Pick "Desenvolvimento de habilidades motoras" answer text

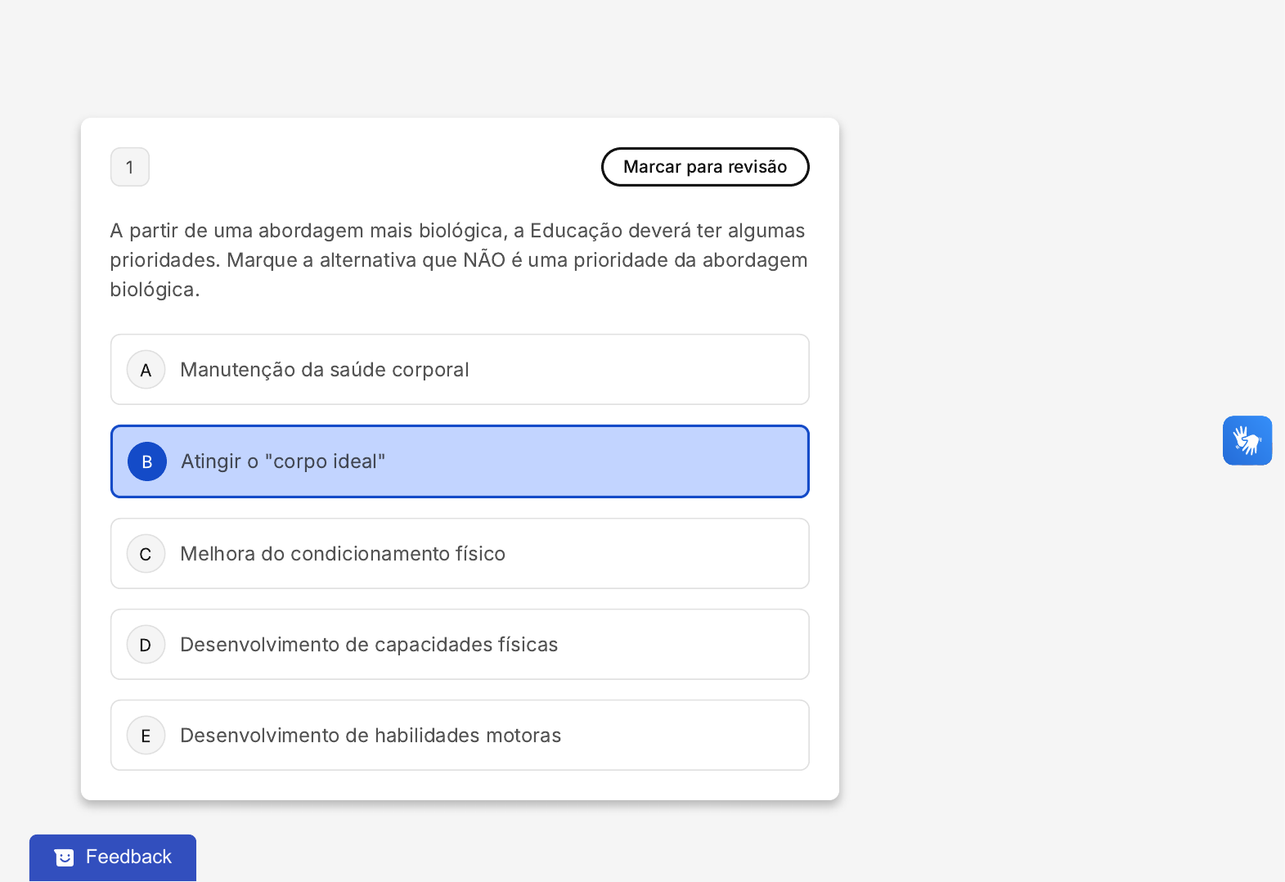(x=370, y=736)
